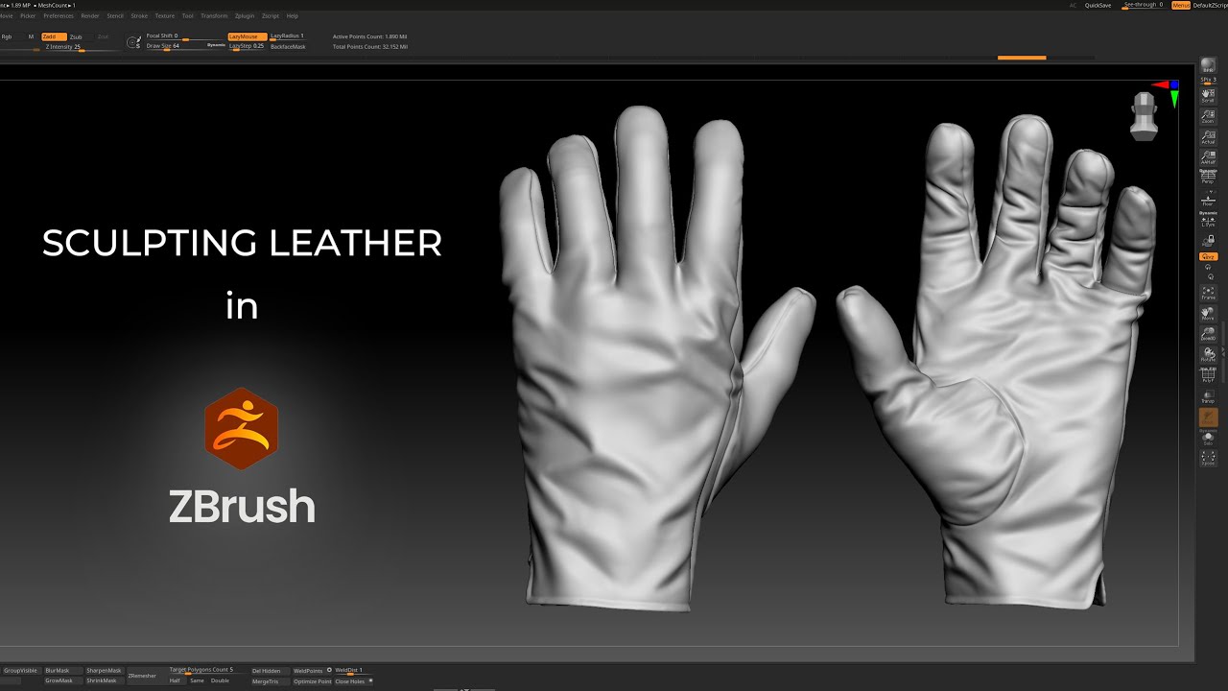Click the SharpenMask button

coord(104,670)
